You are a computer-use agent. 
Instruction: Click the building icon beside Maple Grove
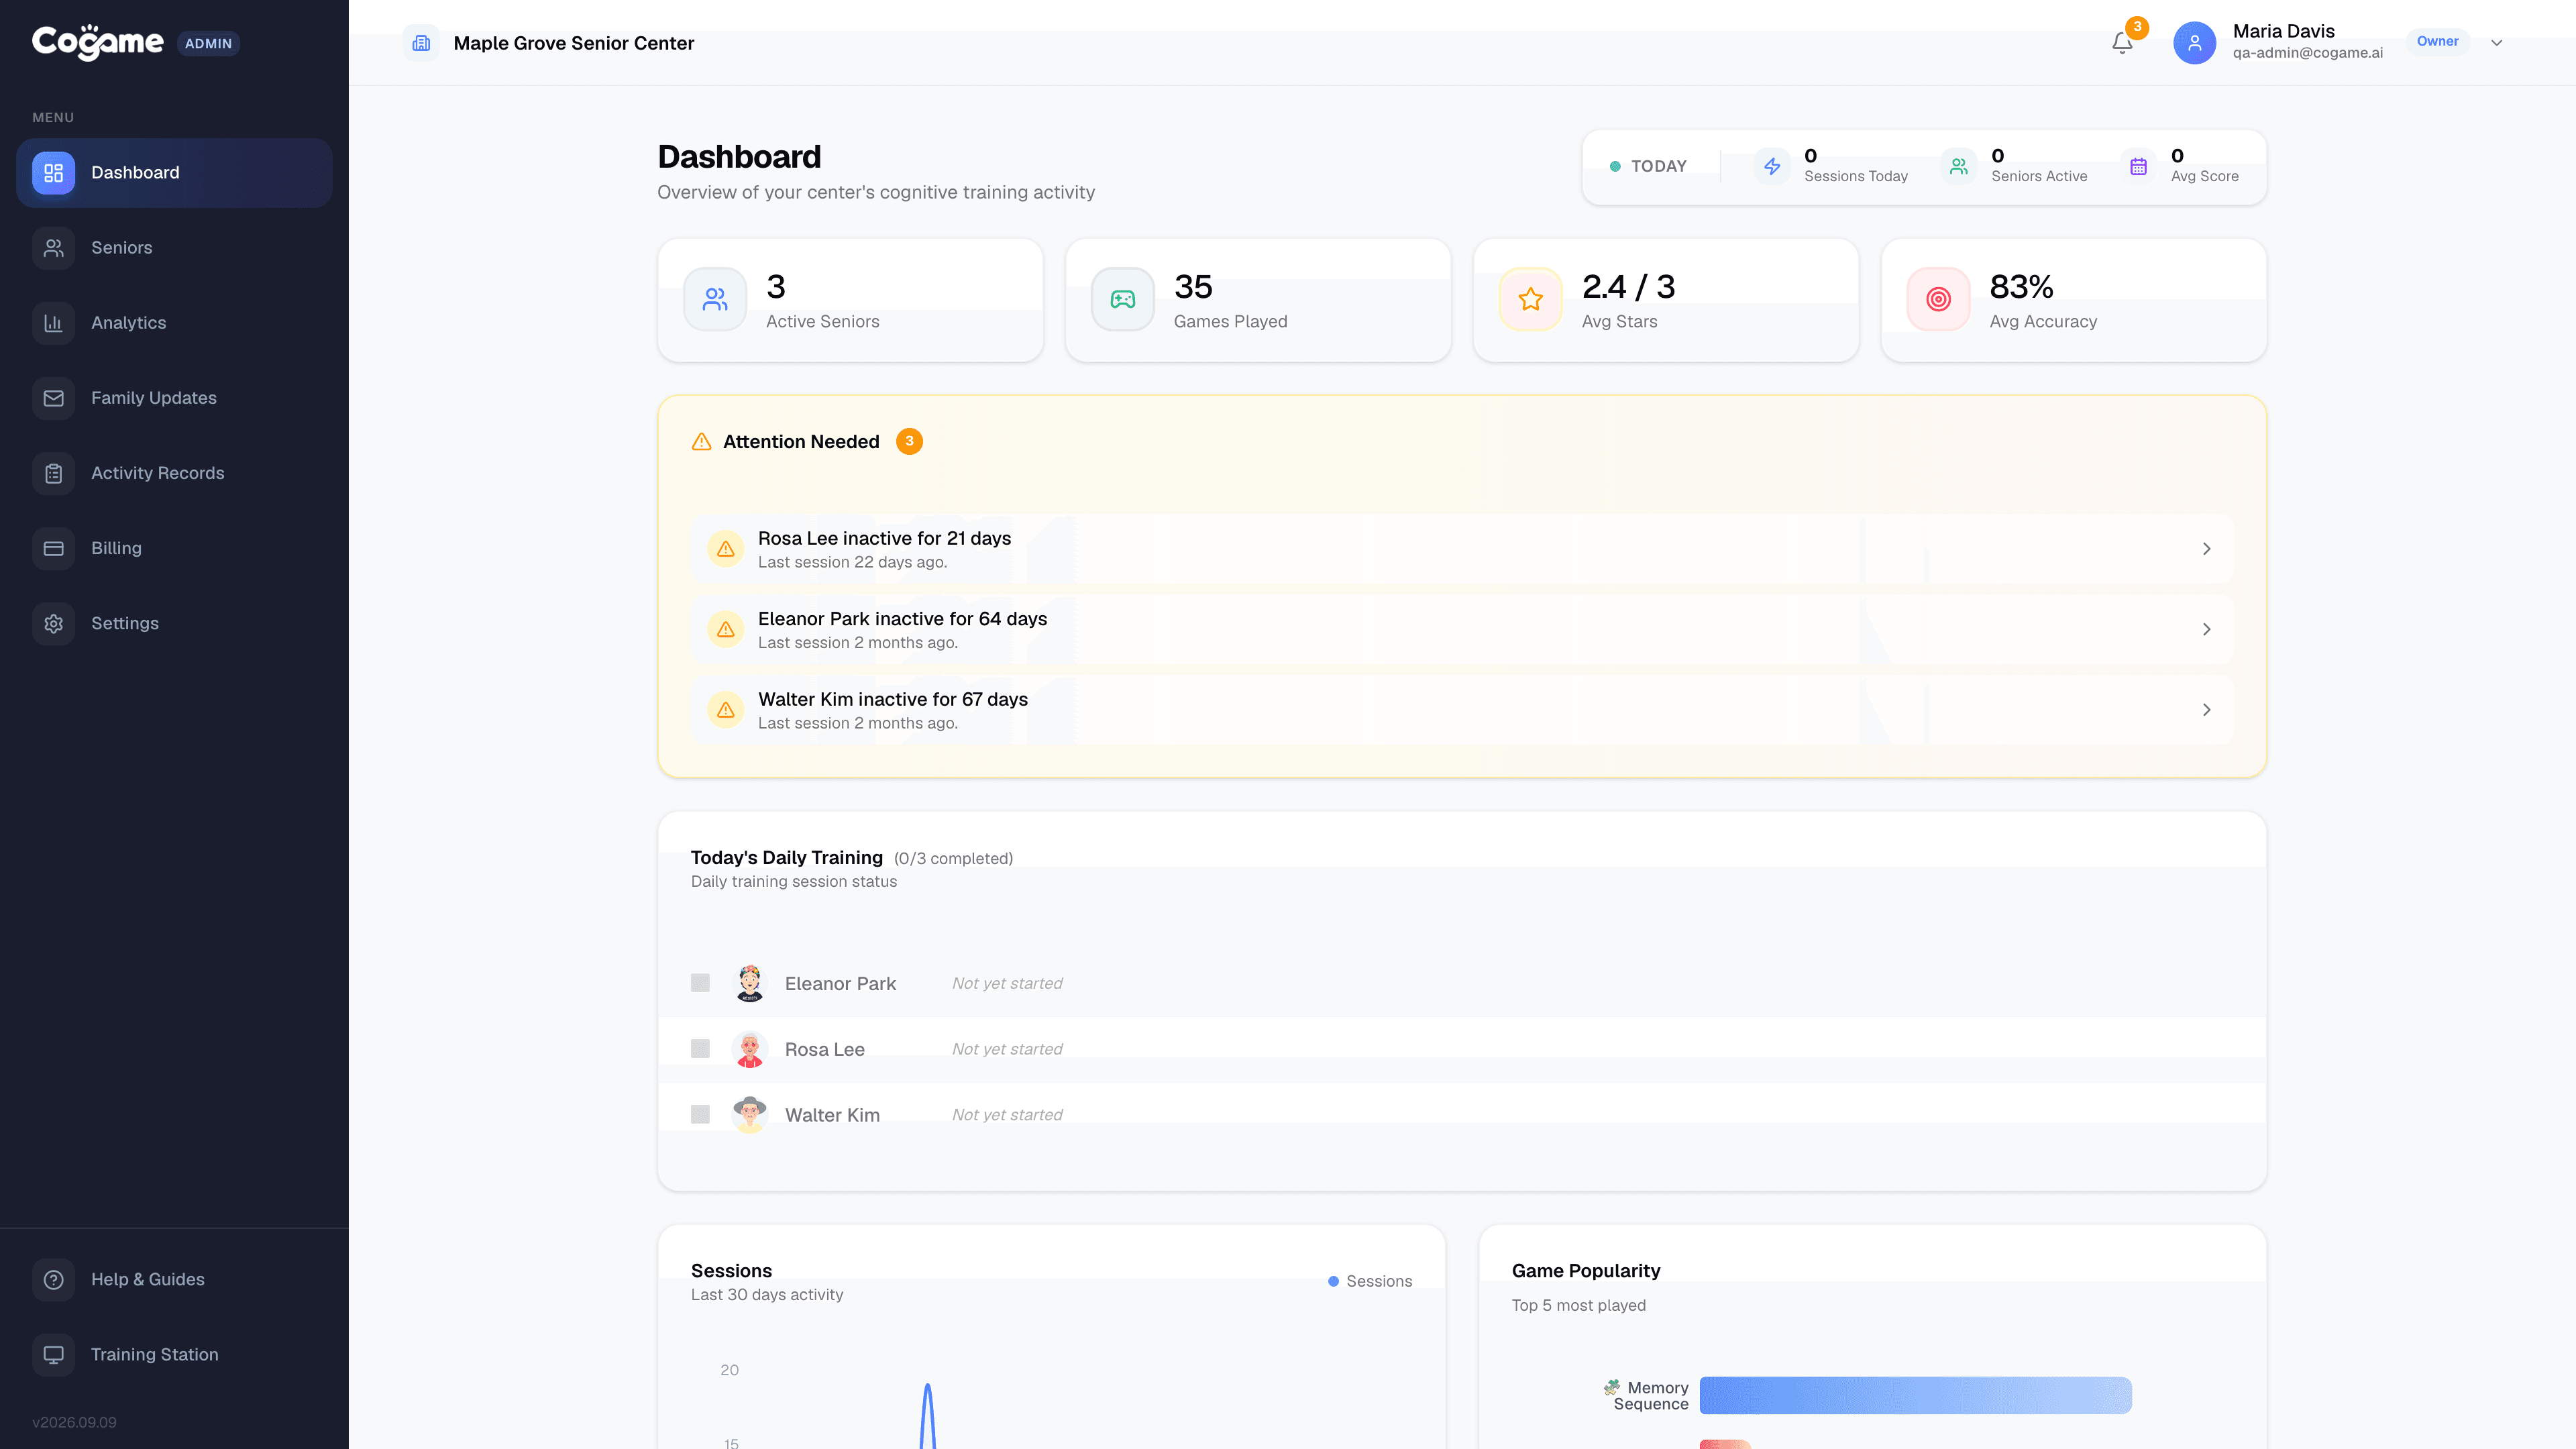(x=421, y=43)
